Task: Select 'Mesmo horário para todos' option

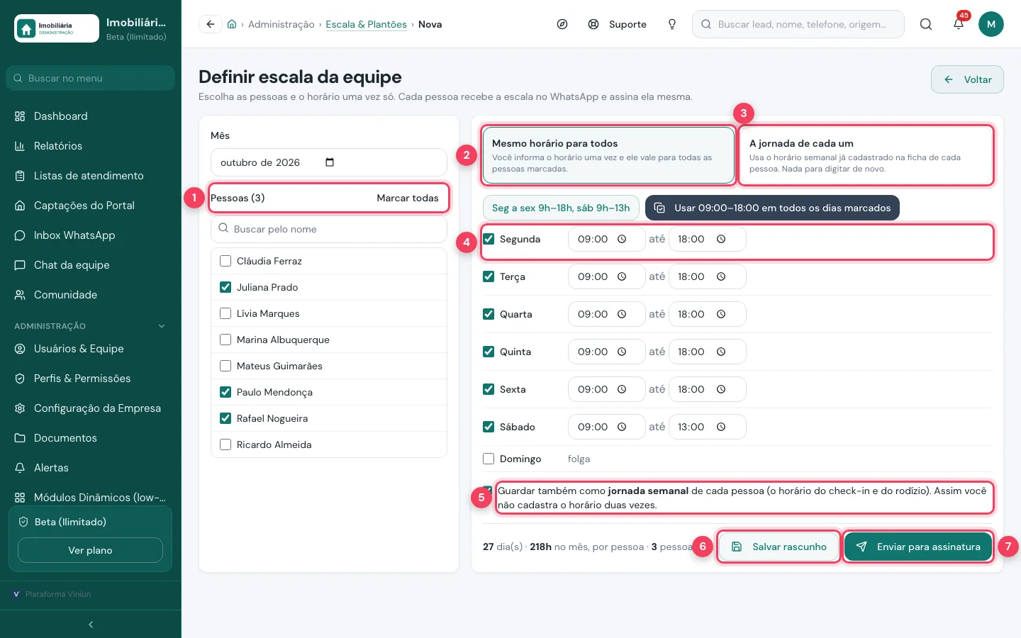Action: [608, 155]
